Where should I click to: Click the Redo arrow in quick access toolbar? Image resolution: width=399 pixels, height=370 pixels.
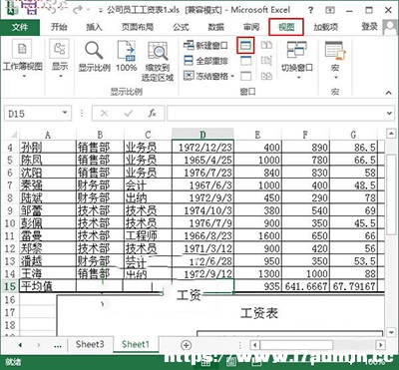point(78,9)
